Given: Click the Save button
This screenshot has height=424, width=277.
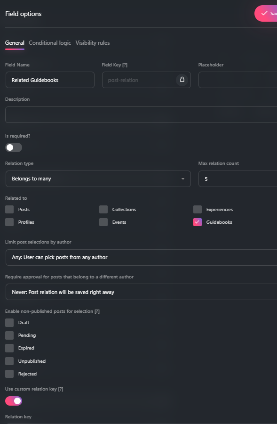Looking at the screenshot, I should coord(268,13).
